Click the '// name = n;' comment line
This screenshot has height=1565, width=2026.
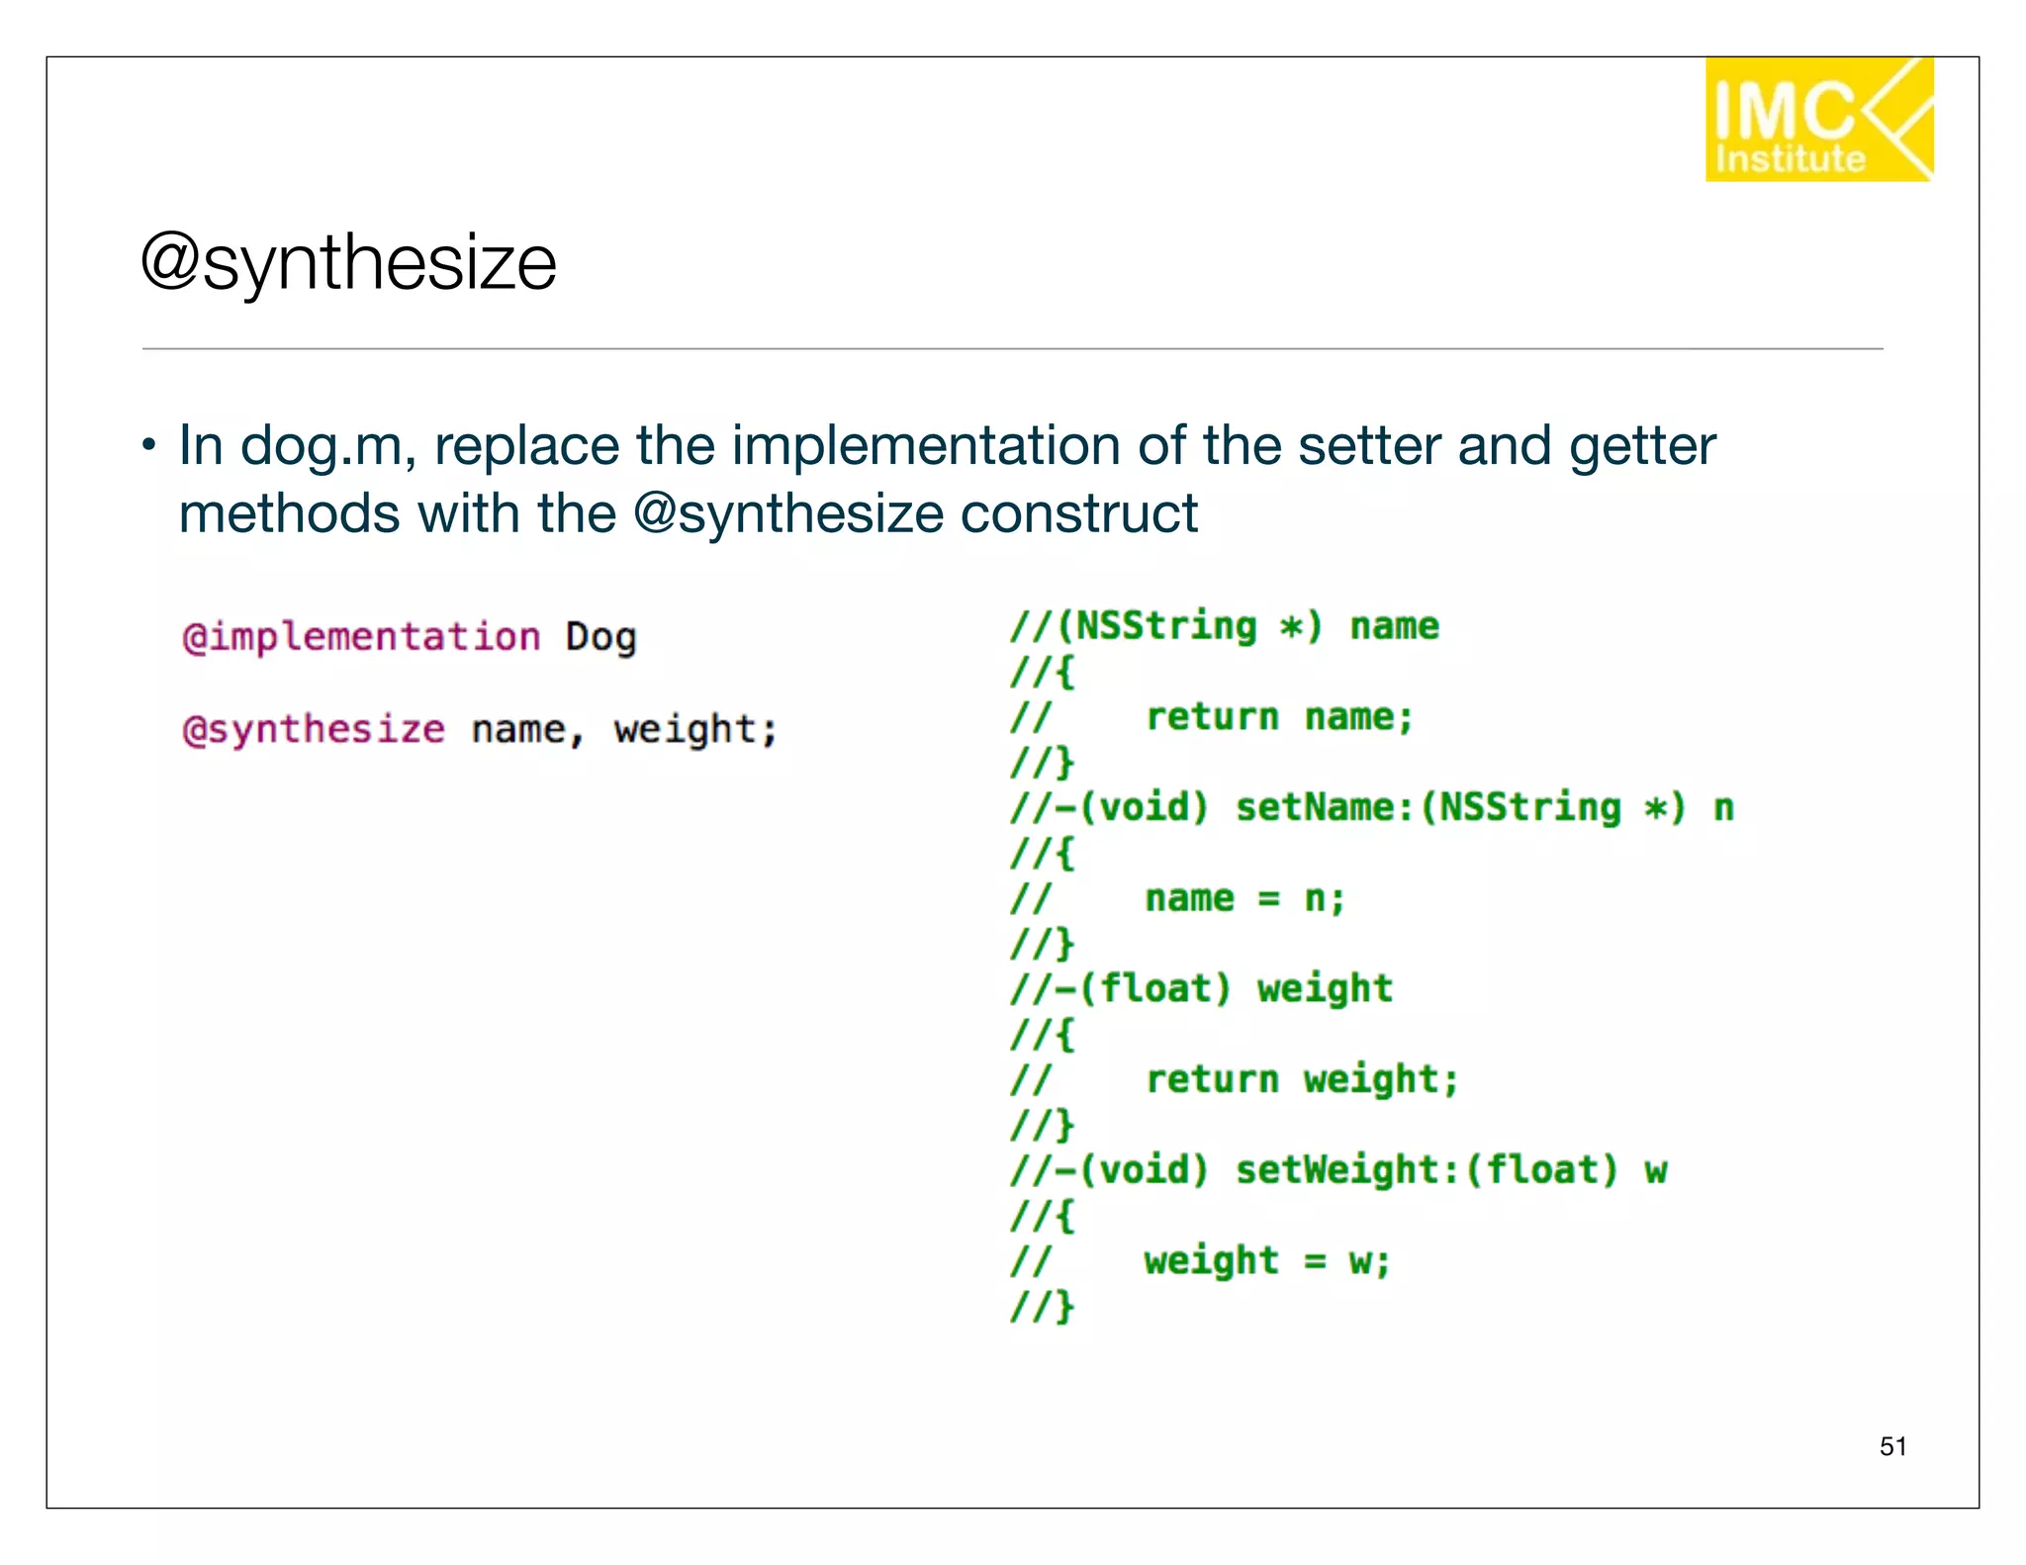pyautogui.click(x=1177, y=898)
